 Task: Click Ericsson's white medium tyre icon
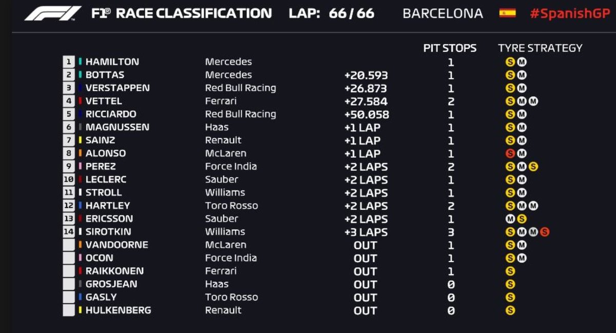pos(510,219)
